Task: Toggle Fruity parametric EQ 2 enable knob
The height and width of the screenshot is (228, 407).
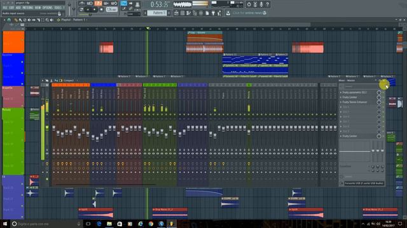Action: [379, 92]
